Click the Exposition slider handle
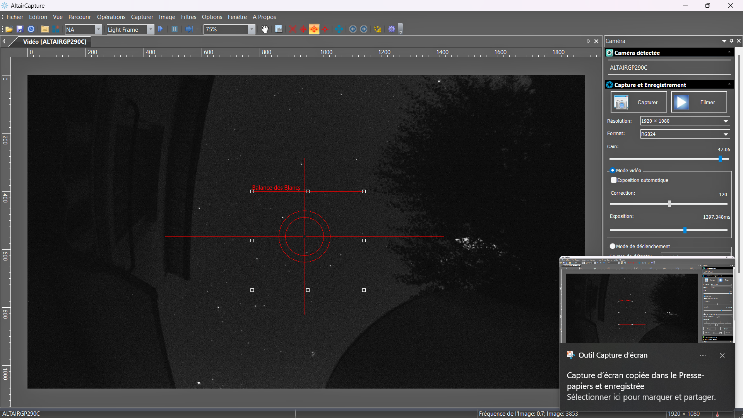This screenshot has height=418, width=743. [x=685, y=230]
